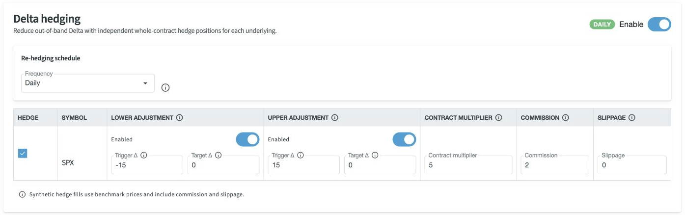Click Upper Adjustment Trigger Δ info icon

pos(301,155)
